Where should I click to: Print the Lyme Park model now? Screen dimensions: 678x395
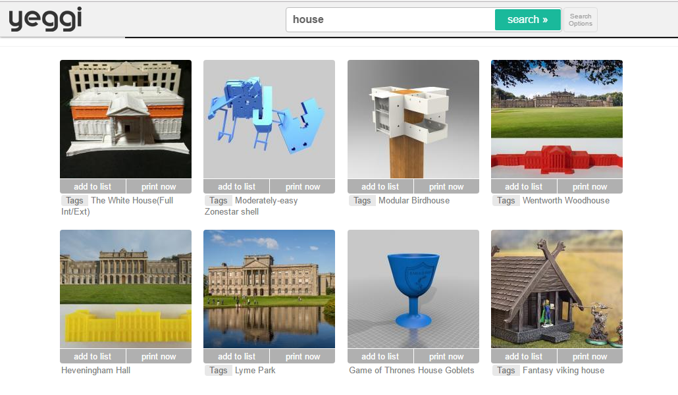point(302,357)
